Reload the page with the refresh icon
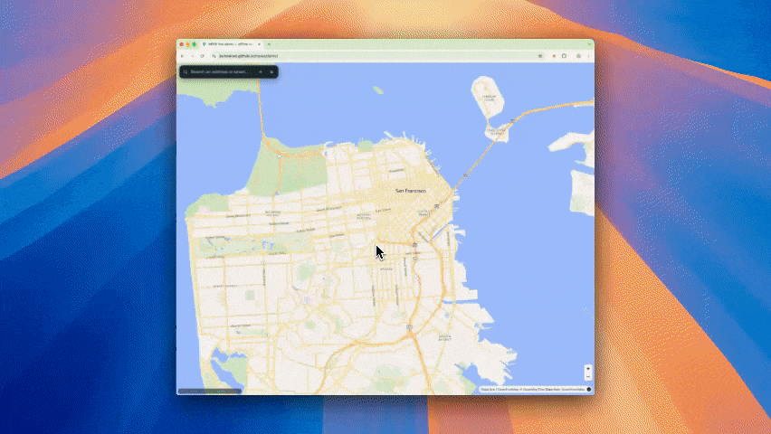Image resolution: width=771 pixels, height=434 pixels. (202, 56)
